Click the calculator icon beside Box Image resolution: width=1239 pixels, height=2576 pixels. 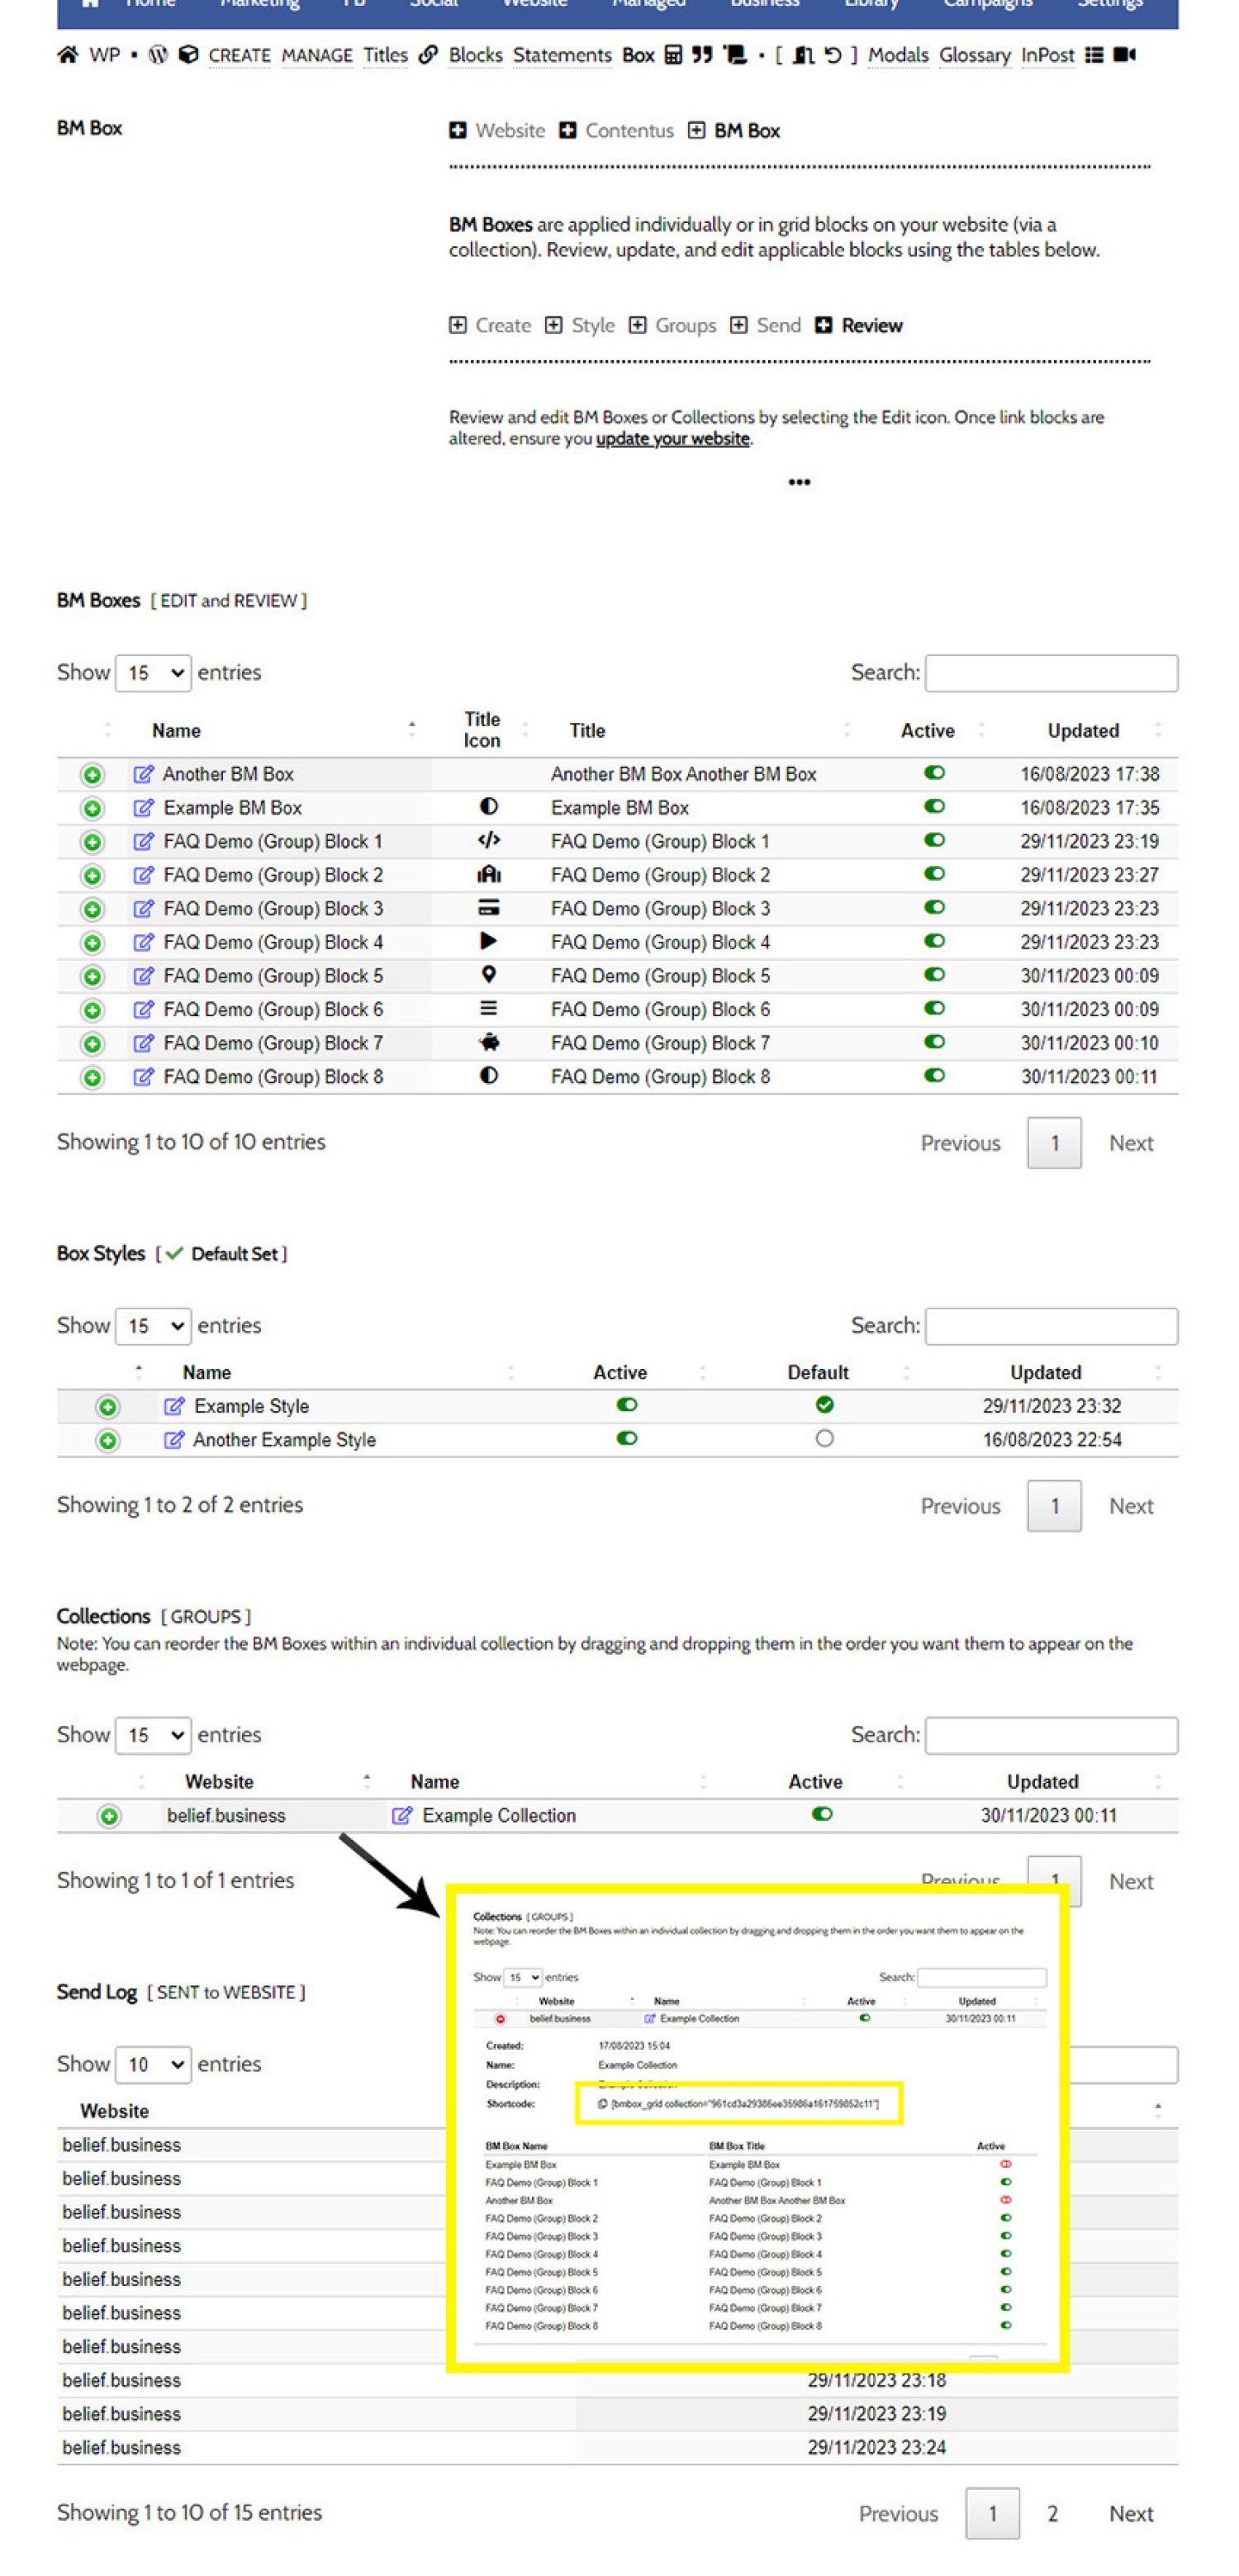point(673,55)
